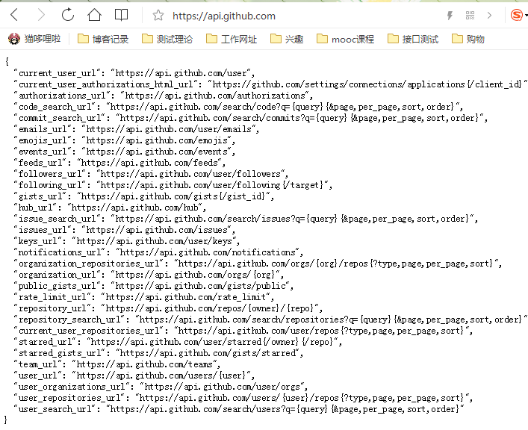Expand address bar tools chevron
528x430 pixels.
pos(489,16)
